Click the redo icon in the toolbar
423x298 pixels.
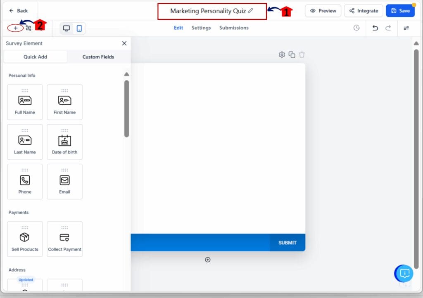pyautogui.click(x=387, y=28)
